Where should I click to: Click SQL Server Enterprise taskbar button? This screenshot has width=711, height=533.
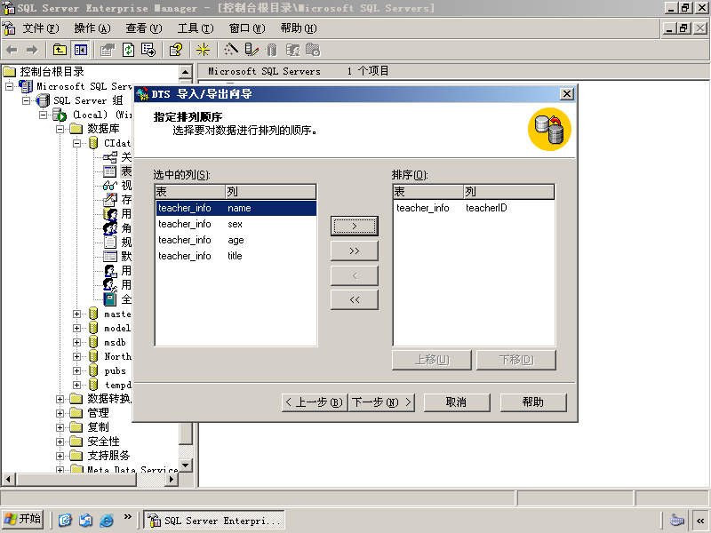point(214,520)
